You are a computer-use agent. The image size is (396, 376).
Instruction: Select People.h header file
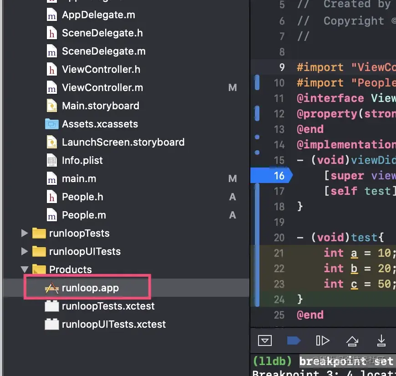[82, 197]
